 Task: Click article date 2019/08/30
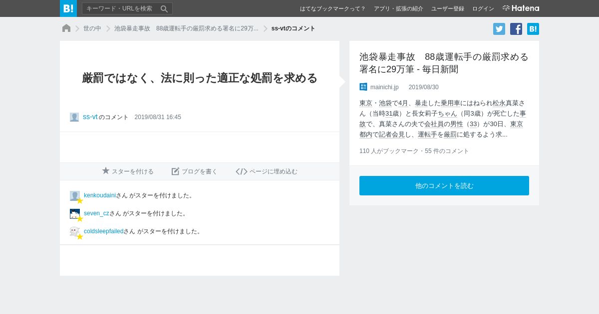[x=424, y=87]
